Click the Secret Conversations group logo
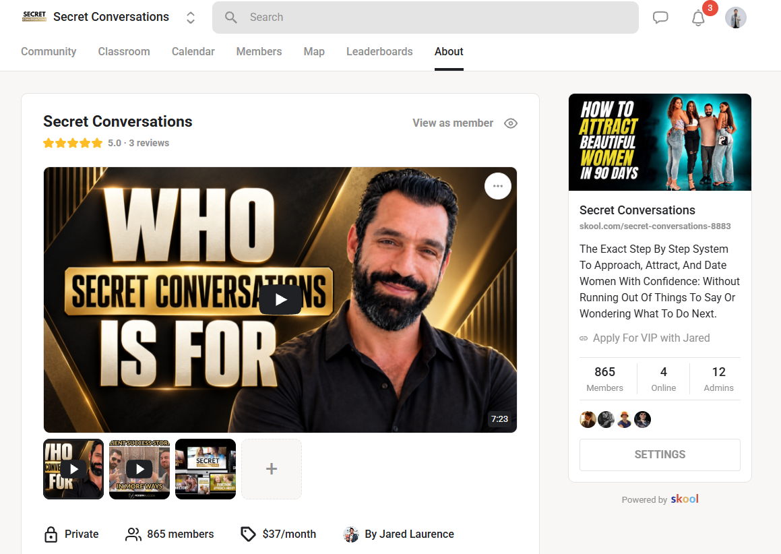 tap(34, 16)
